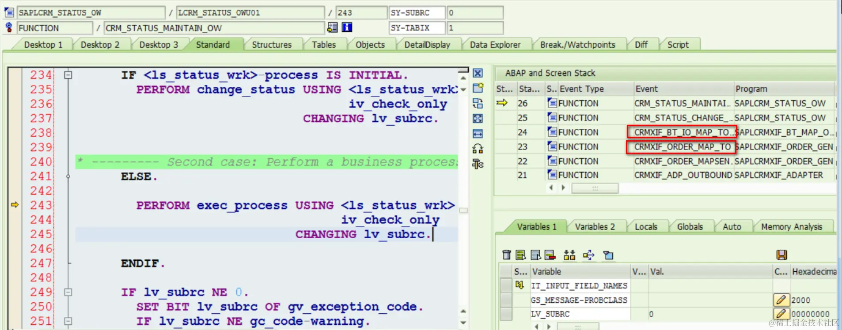Click the Full Screen icon beside the editor
This screenshot has height=330, width=842.
coord(478,118)
